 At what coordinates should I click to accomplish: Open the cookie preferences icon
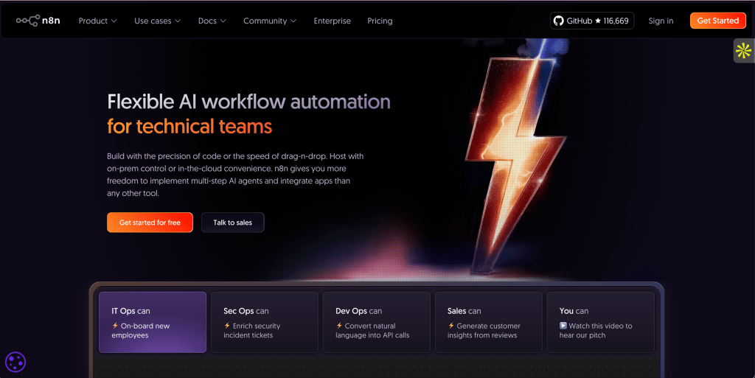pyautogui.click(x=15, y=362)
